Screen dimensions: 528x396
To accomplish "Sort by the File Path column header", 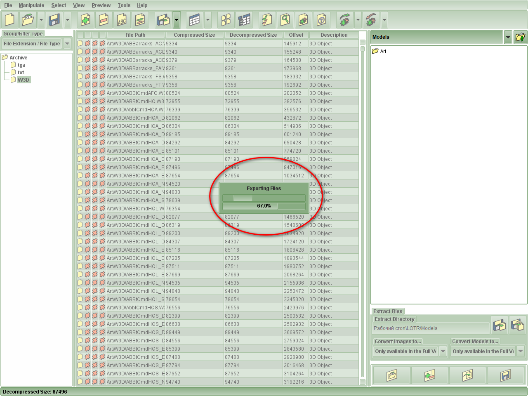I will [x=135, y=35].
